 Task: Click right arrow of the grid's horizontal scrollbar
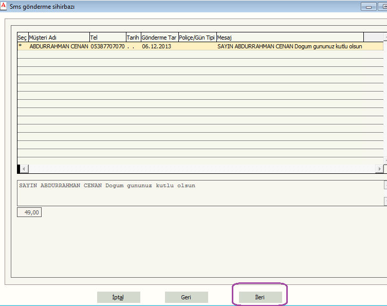[x=379, y=169]
